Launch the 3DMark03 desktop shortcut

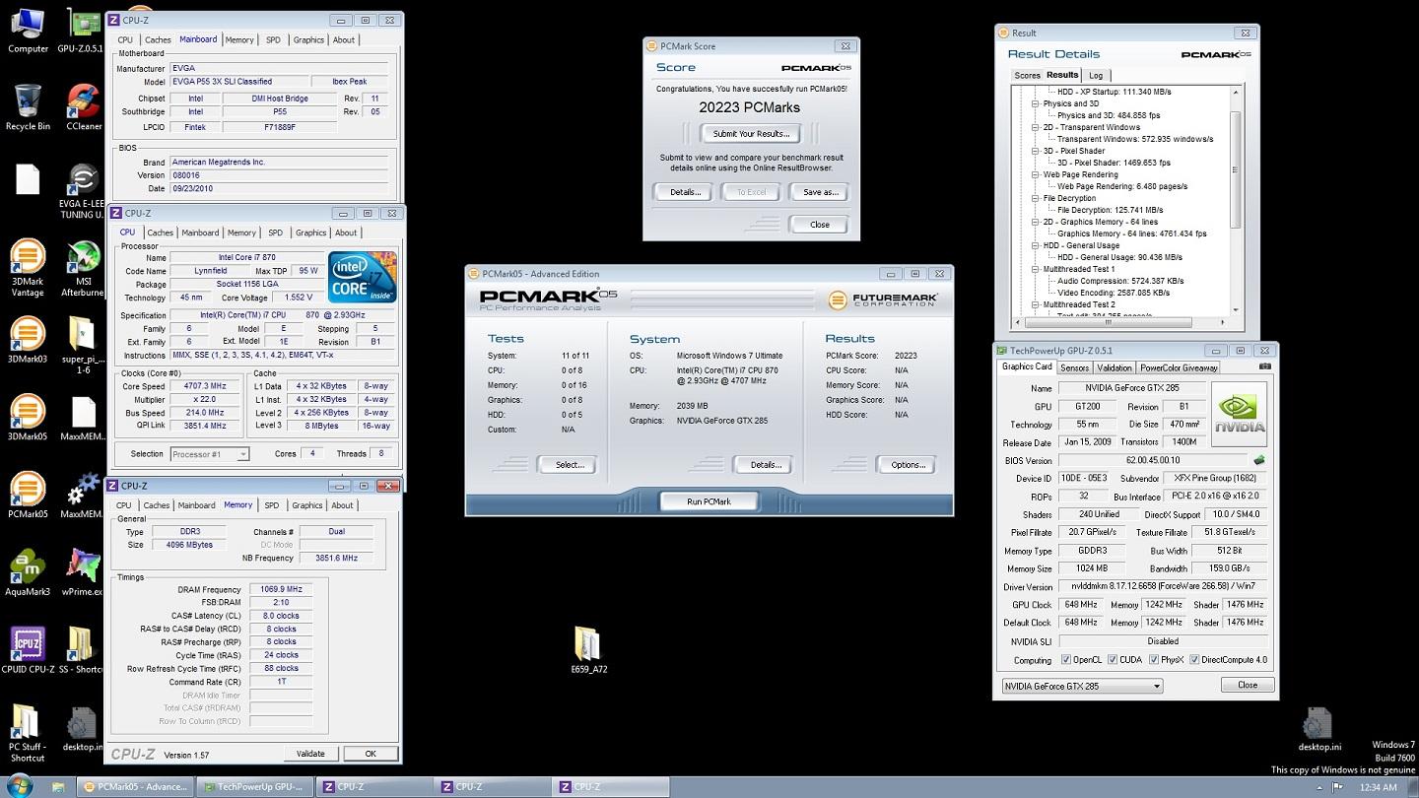[28, 338]
